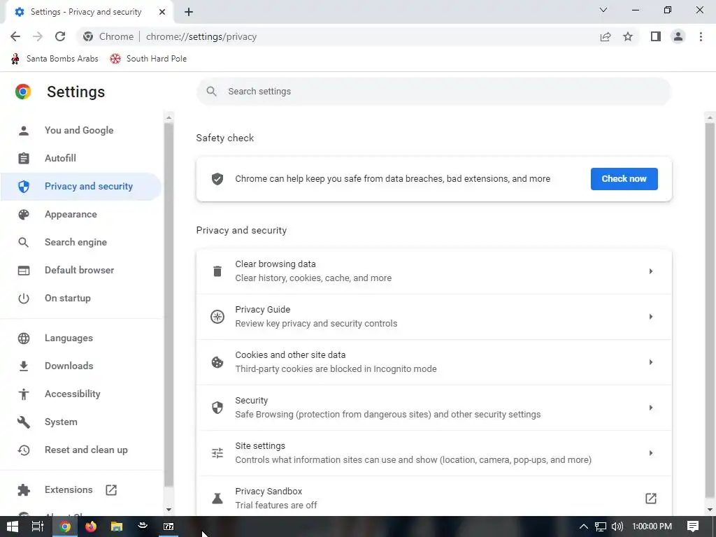Open the Windows Start menu
The width and height of the screenshot is (716, 537).
pyautogui.click(x=13, y=527)
